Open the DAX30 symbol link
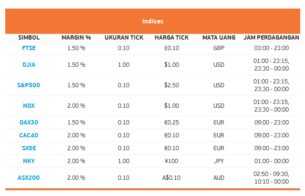305x196 pixels. pyautogui.click(x=29, y=123)
